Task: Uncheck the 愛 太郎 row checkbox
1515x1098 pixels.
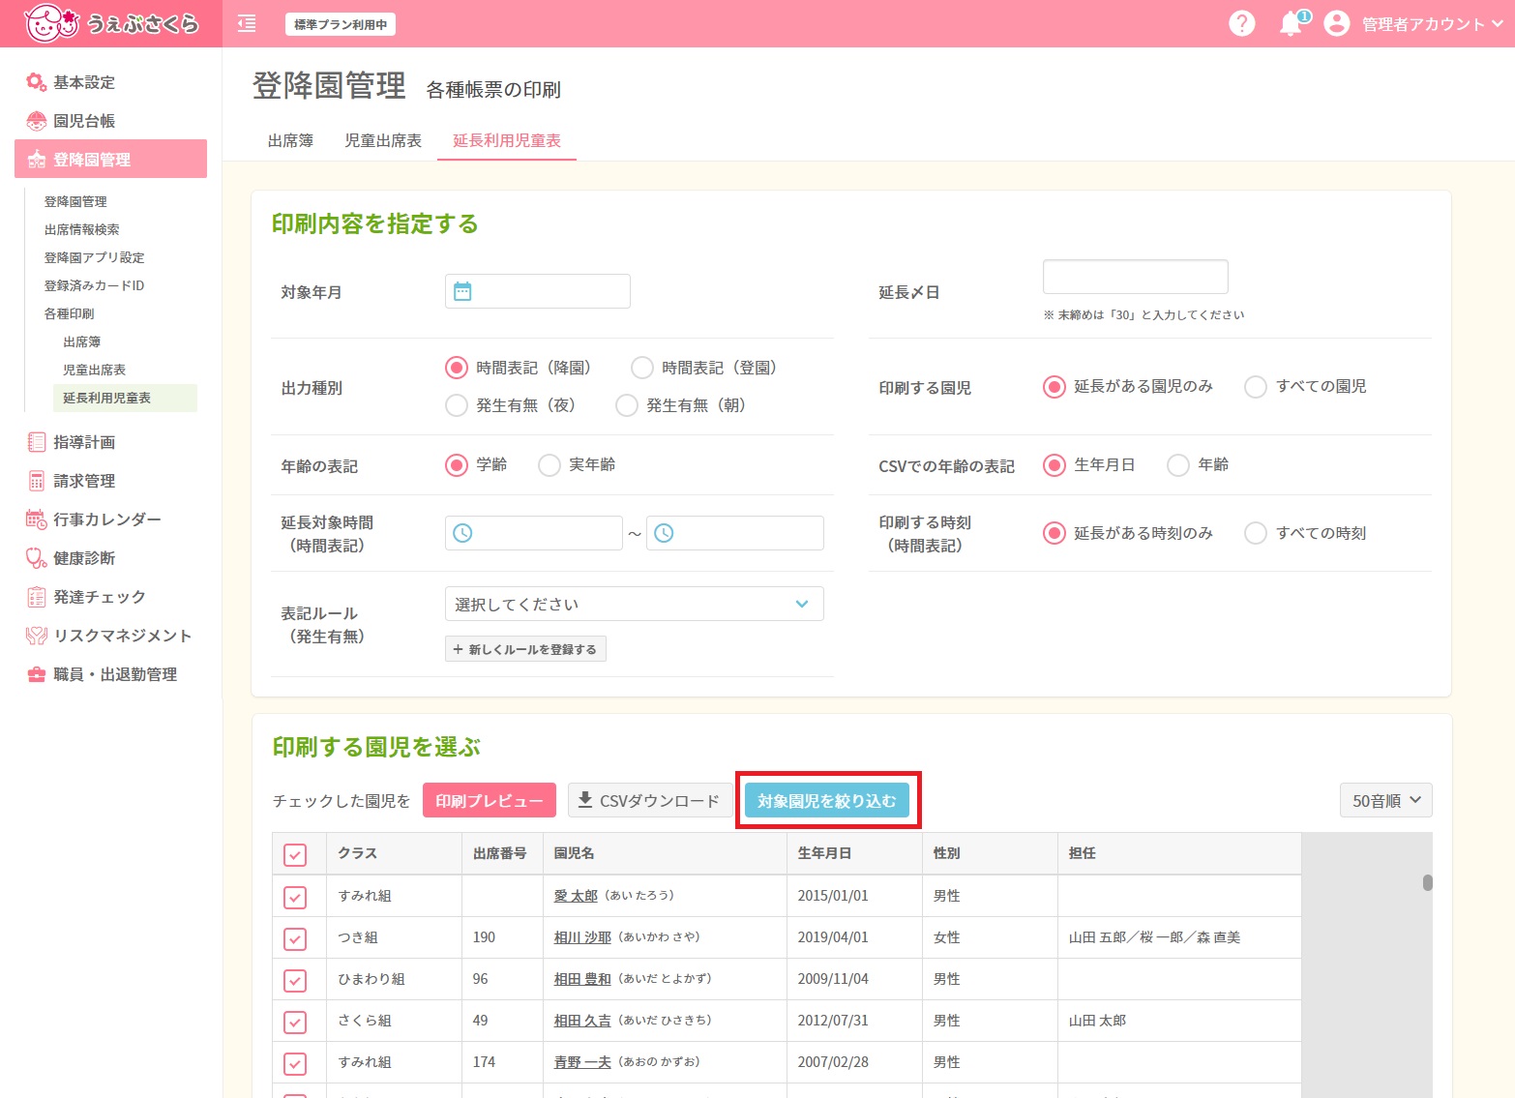Action: click(x=295, y=897)
